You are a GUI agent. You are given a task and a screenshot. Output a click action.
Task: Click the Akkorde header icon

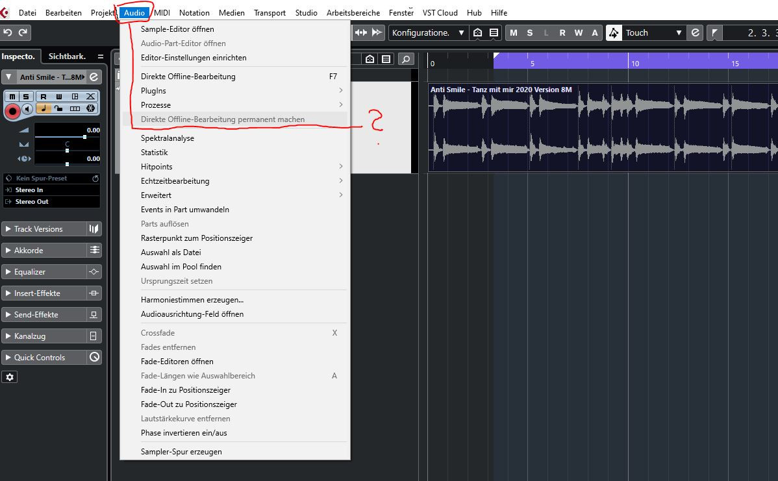(94, 250)
